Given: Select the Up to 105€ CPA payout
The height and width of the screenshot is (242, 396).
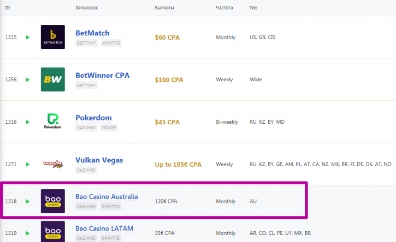Looking at the screenshot, I should [x=178, y=165].
